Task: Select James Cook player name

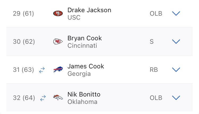Action: [x=86, y=66]
